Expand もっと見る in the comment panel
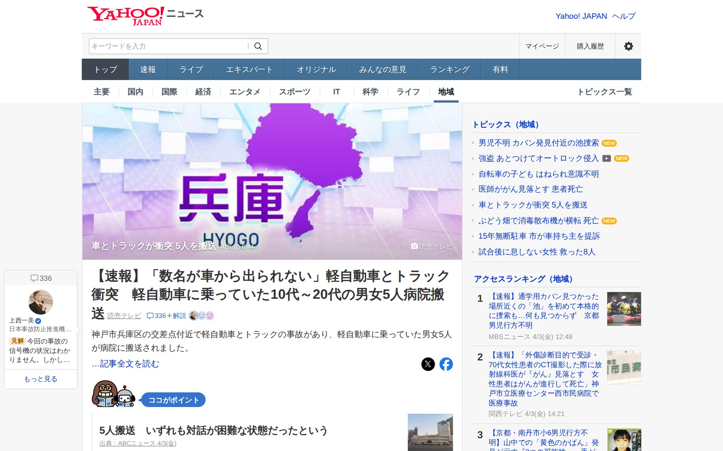The width and height of the screenshot is (723, 451). coord(41,379)
